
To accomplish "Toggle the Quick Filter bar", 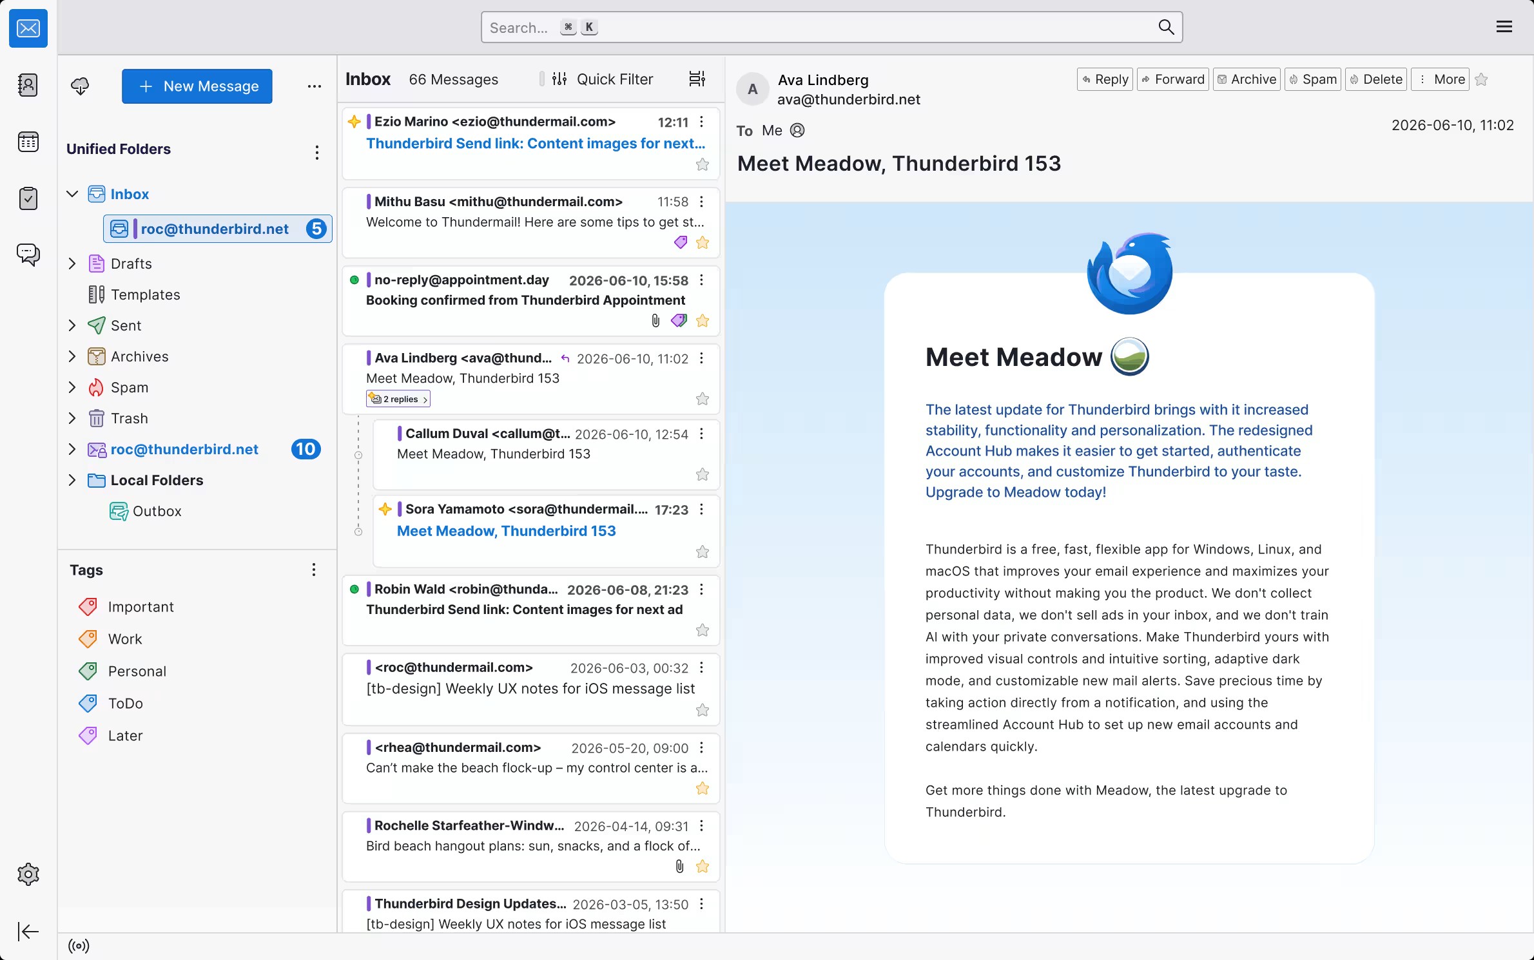I will click(603, 79).
